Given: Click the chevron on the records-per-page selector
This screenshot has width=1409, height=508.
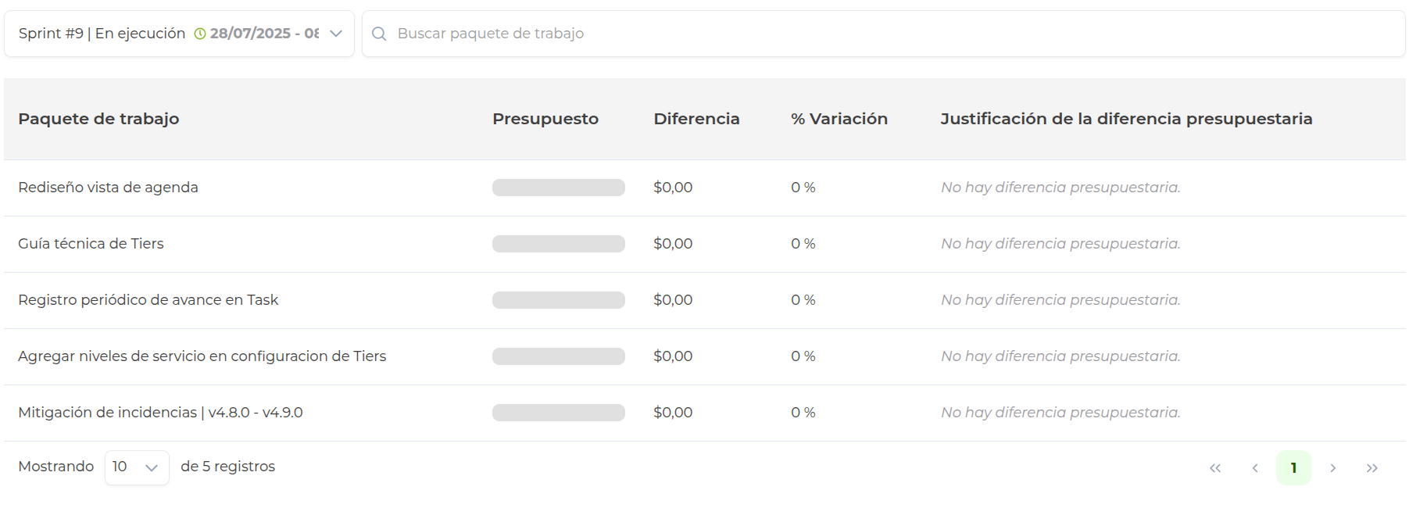Looking at the screenshot, I should [153, 467].
